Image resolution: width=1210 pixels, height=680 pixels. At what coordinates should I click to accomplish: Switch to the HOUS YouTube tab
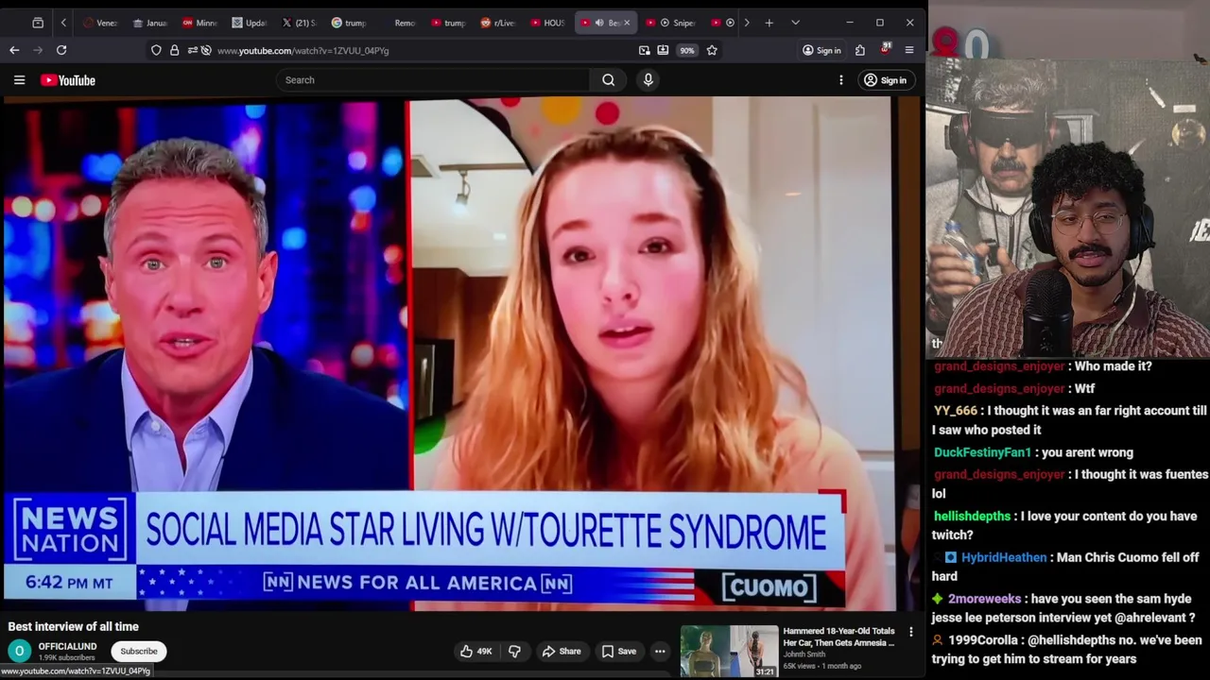click(x=548, y=23)
